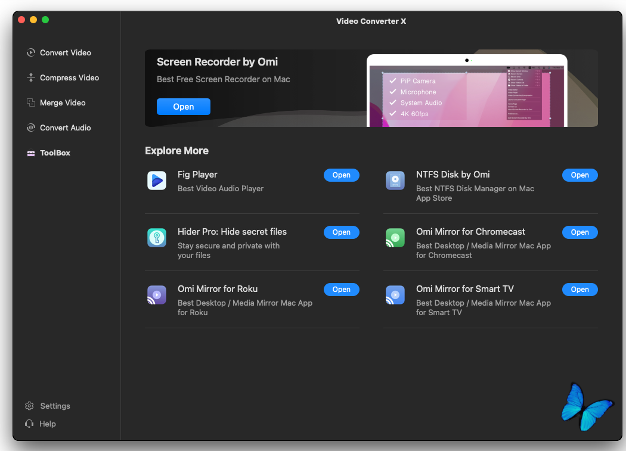Select the Compress Video menu item

(70, 78)
